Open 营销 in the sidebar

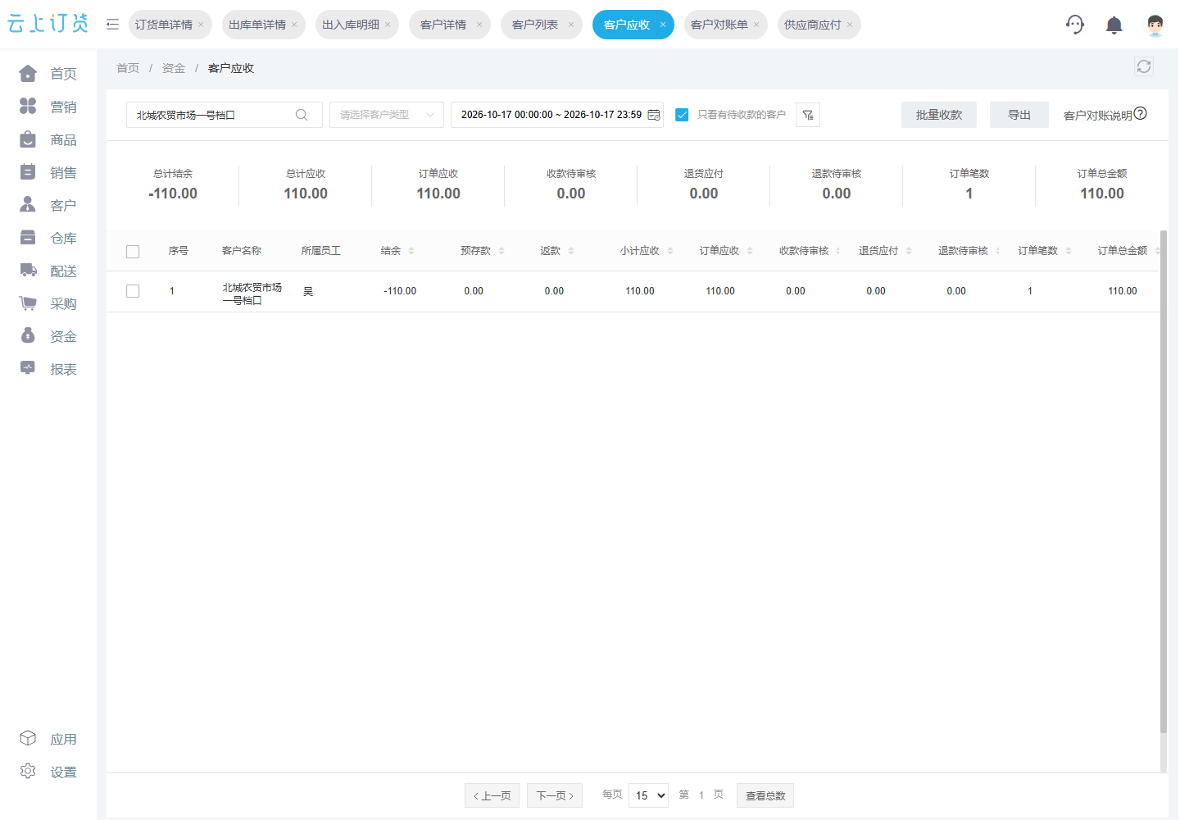(48, 107)
